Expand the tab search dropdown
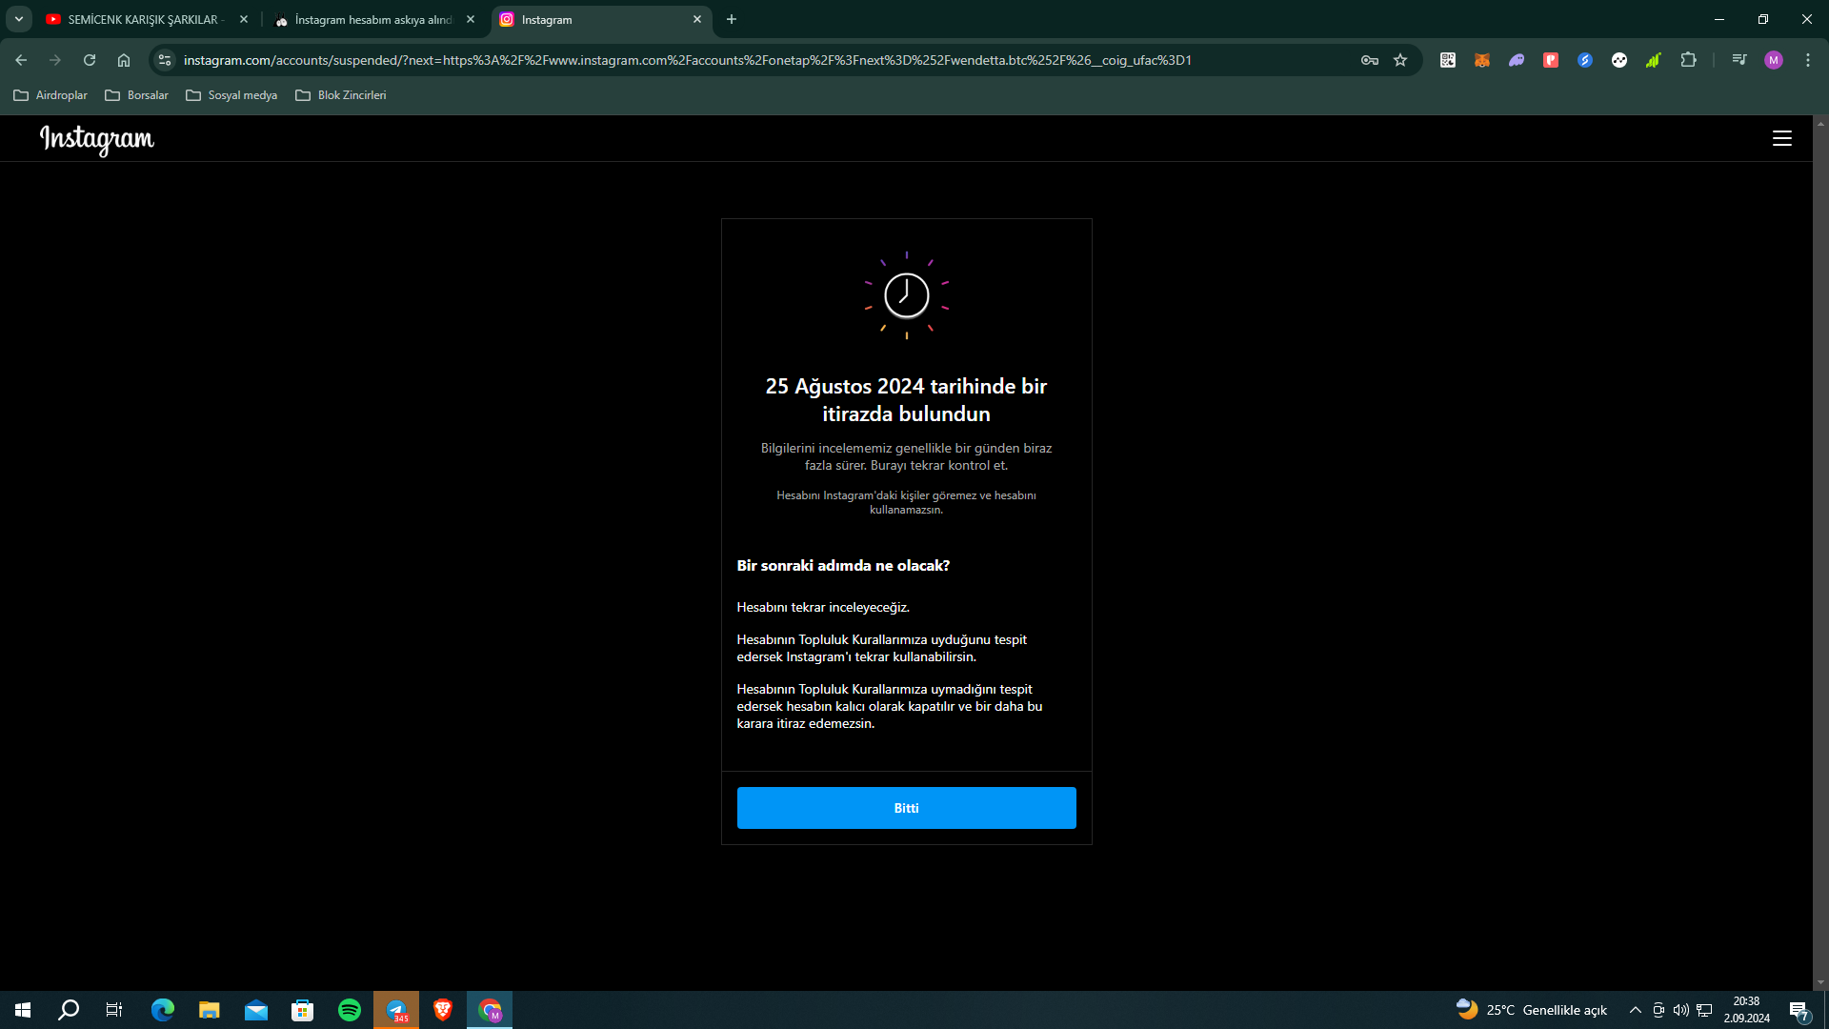 (18, 19)
